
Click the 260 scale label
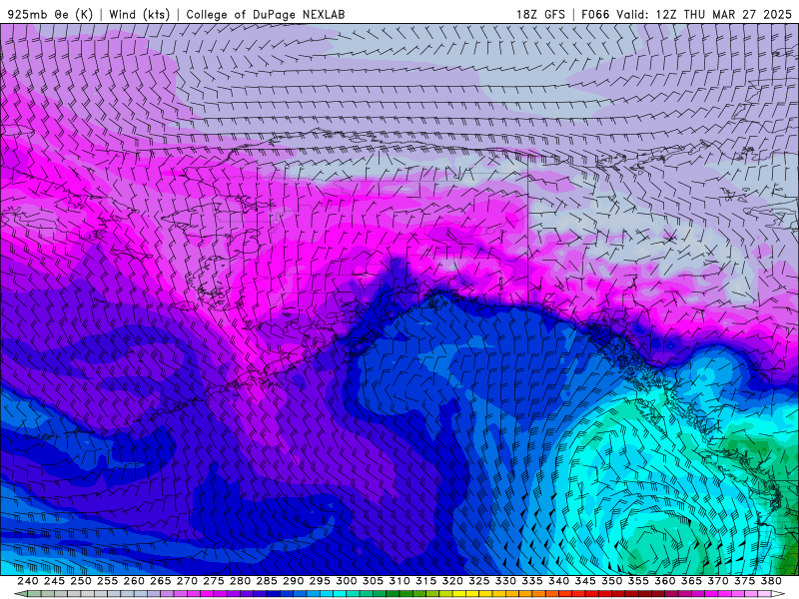click(134, 581)
